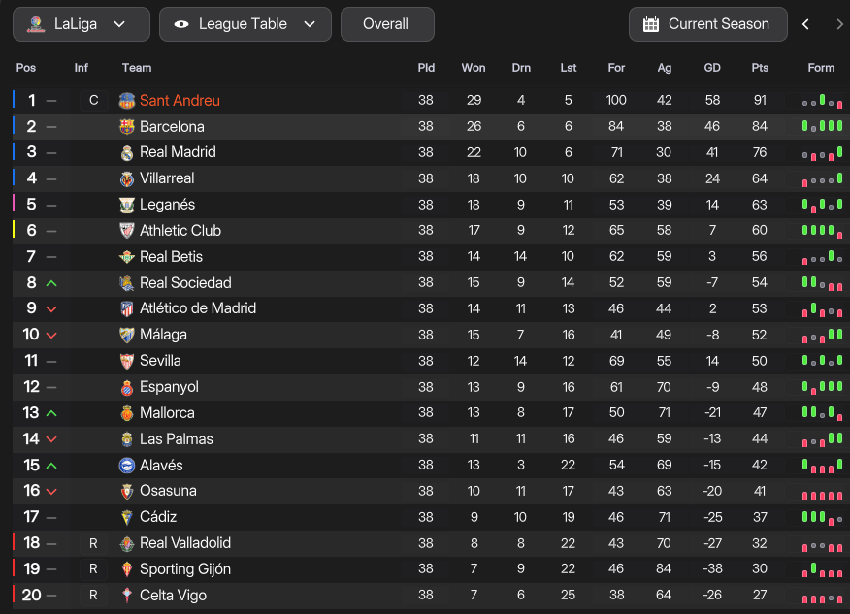Open the Sant Andreu team link
Screen dimensions: 850x614
[x=180, y=101]
